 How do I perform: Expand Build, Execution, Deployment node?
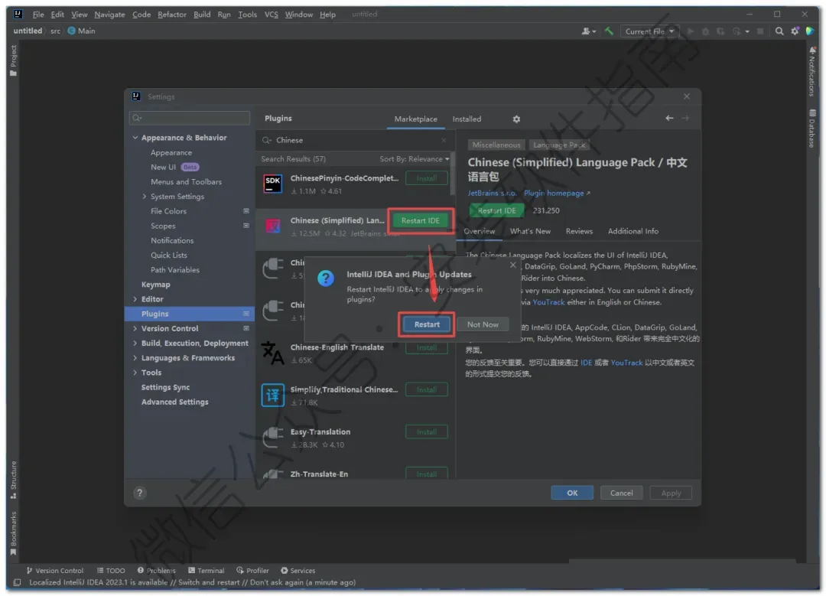pyautogui.click(x=135, y=343)
